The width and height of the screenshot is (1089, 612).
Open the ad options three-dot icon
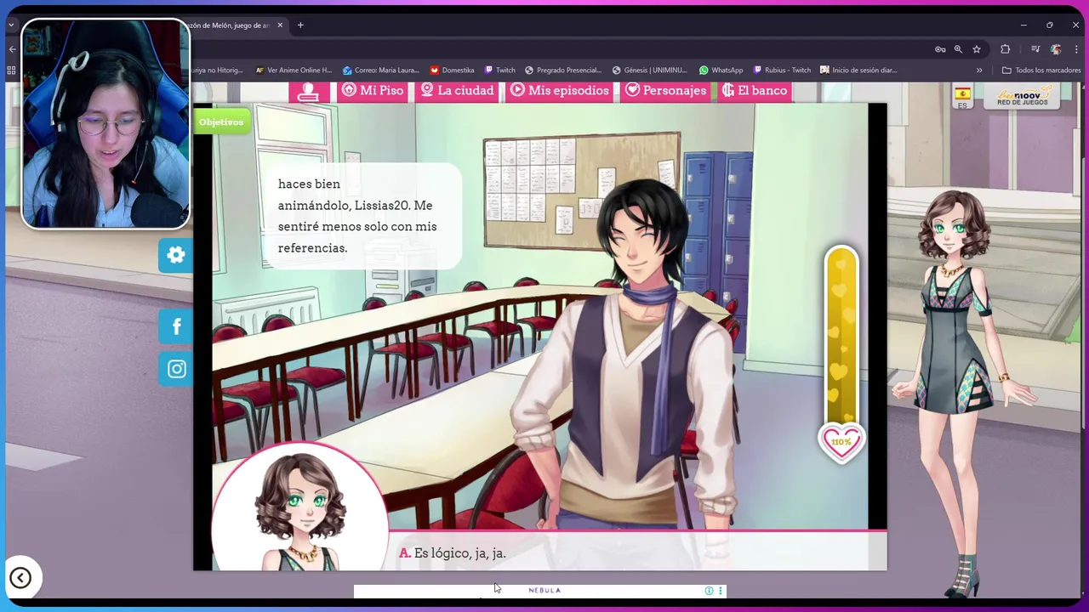[721, 591]
